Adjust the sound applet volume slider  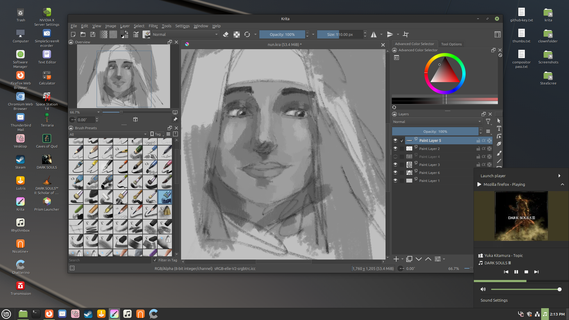point(526,289)
